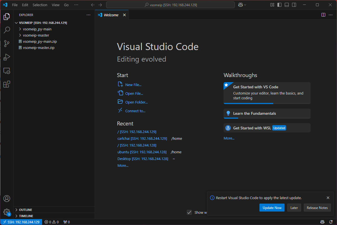Image resolution: width=337 pixels, height=225 pixels.
Task: Click the Later button
Action: 294,208
